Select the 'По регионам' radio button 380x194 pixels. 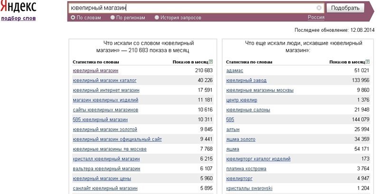pos(113,18)
